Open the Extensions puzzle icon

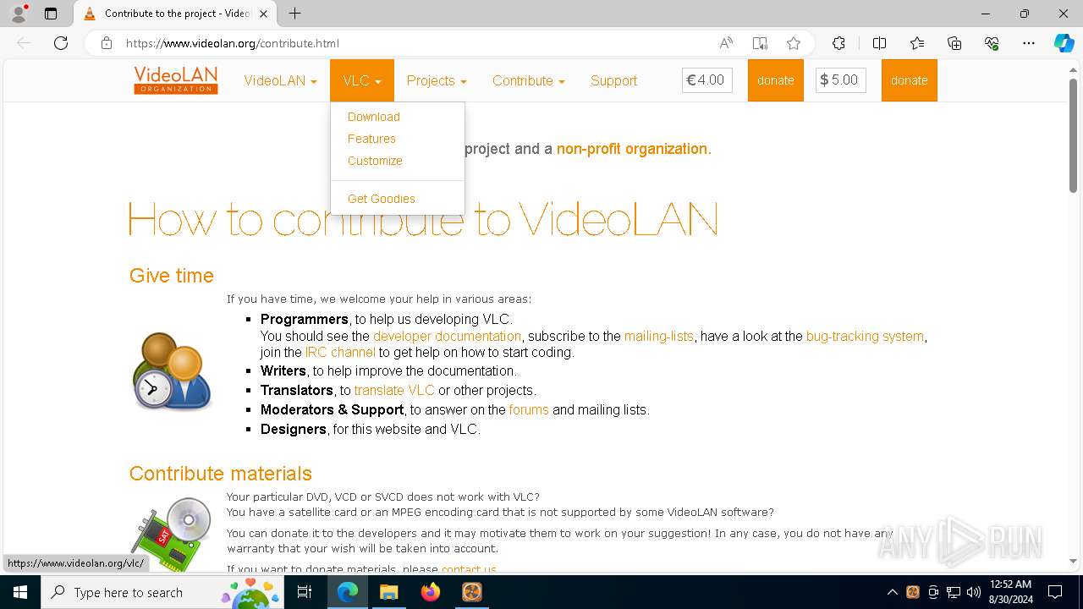838,43
